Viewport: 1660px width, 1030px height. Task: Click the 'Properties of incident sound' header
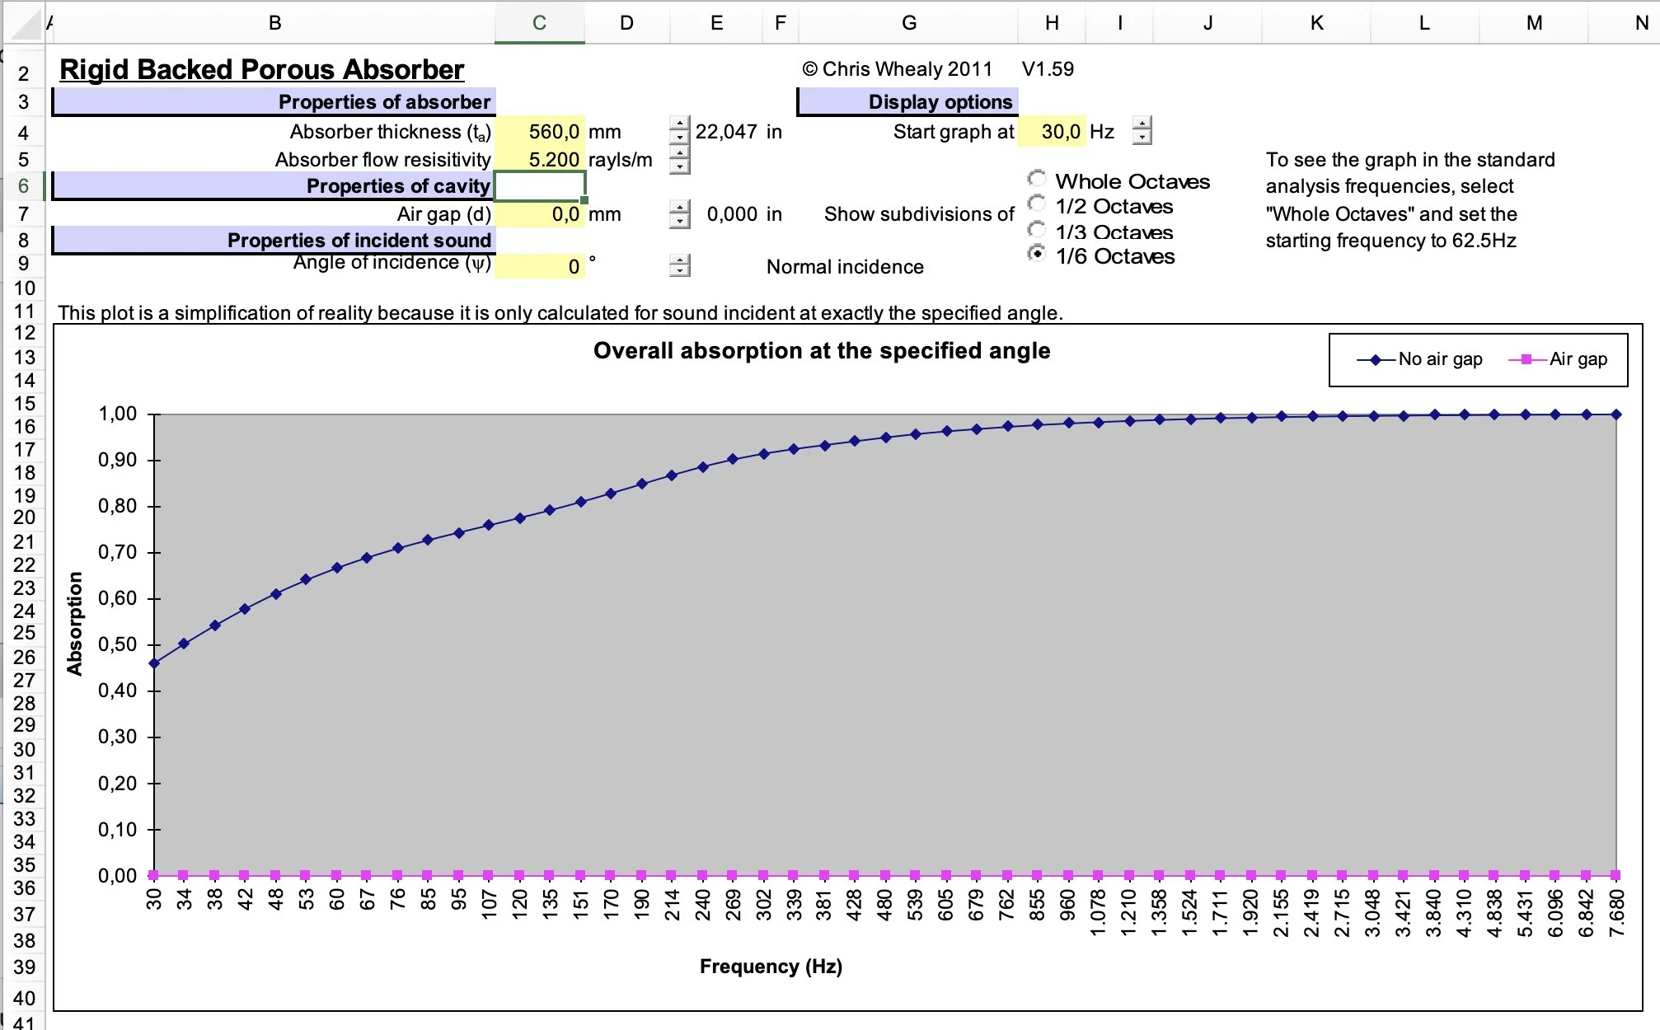tap(274, 241)
